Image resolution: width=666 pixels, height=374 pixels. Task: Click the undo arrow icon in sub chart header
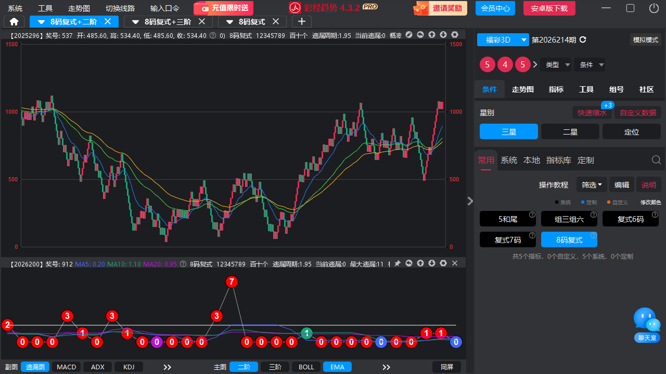coord(409,263)
